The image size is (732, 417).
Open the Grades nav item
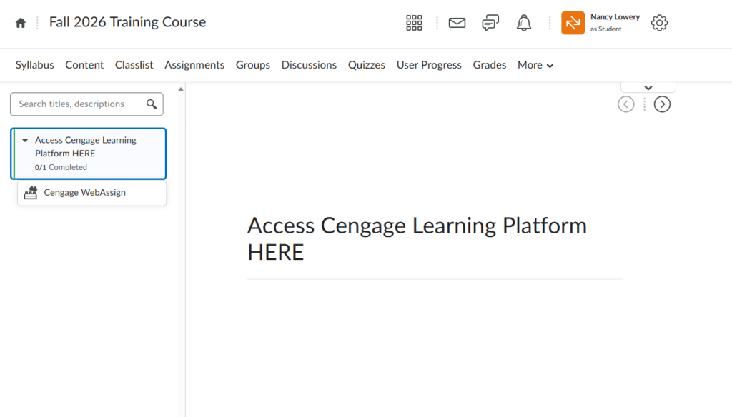[x=489, y=65]
